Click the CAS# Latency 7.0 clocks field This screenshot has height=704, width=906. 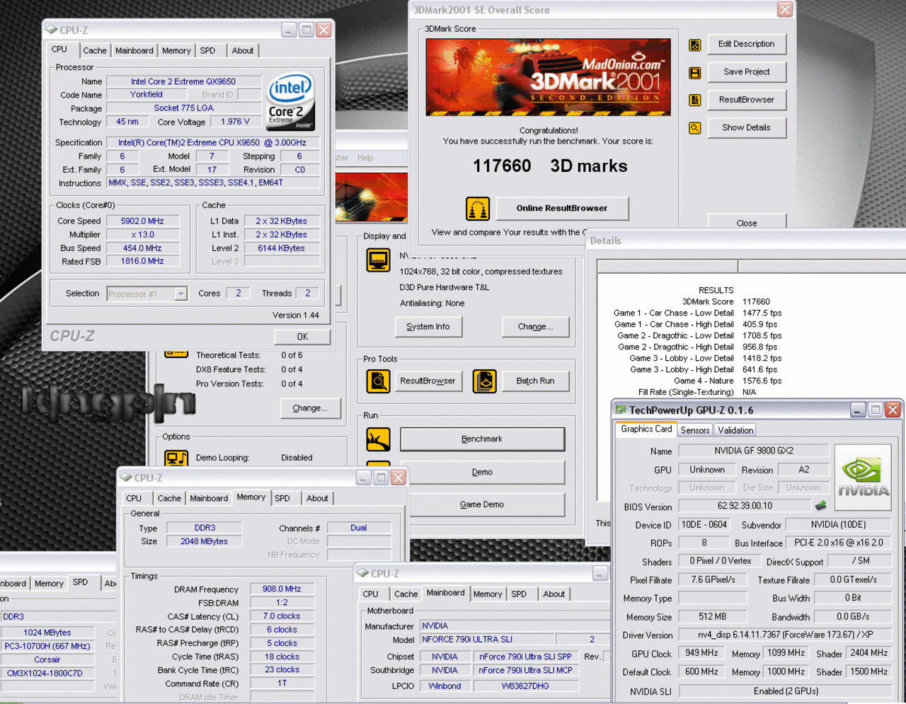click(x=282, y=616)
